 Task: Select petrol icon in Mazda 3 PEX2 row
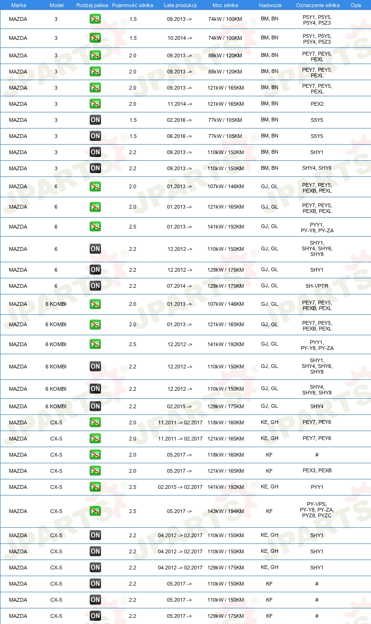[95, 103]
